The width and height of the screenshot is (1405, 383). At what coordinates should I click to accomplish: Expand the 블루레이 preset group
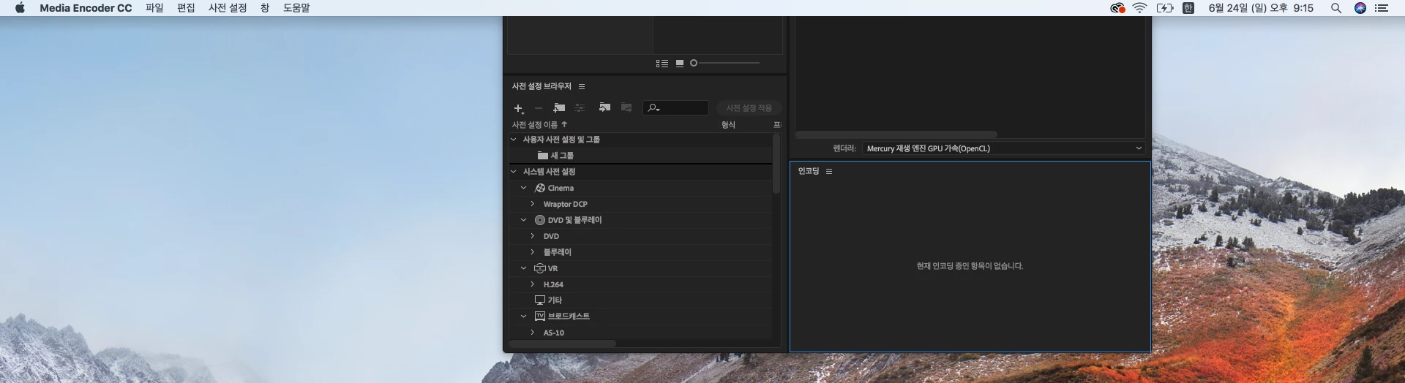[533, 252]
